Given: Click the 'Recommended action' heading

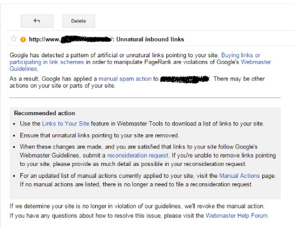Looking at the screenshot, I should (x=45, y=113).
